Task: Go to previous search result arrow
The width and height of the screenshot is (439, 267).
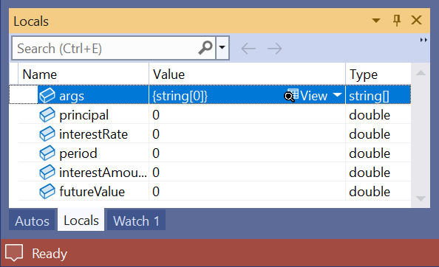Action: (248, 49)
